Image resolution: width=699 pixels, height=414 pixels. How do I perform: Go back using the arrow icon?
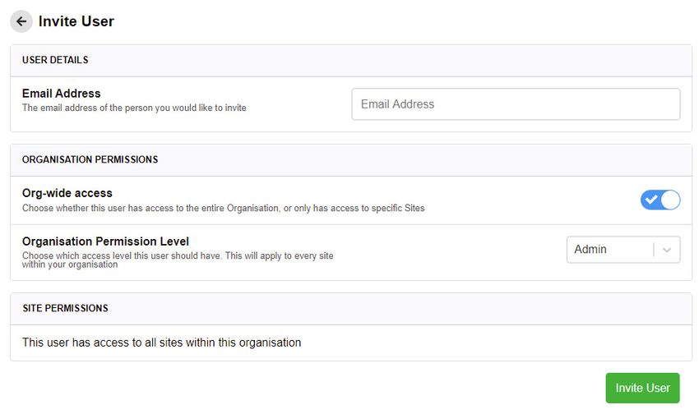pos(21,21)
